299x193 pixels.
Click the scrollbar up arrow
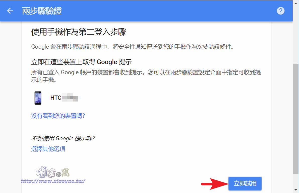point(296,3)
